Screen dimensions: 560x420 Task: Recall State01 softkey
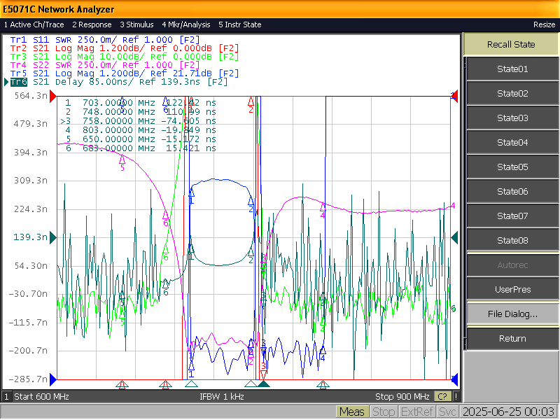pyautogui.click(x=512, y=69)
